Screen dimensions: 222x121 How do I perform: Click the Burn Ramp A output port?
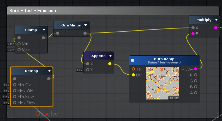(196, 93)
